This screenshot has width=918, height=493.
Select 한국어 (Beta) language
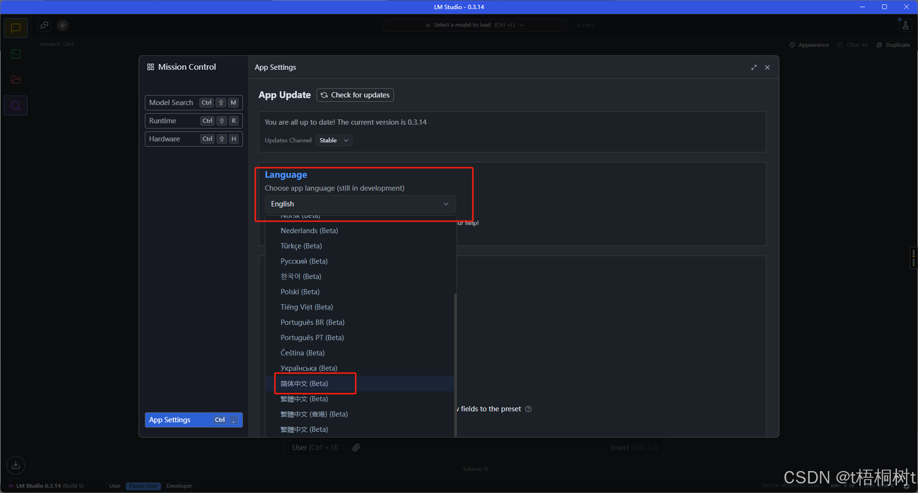click(360, 277)
